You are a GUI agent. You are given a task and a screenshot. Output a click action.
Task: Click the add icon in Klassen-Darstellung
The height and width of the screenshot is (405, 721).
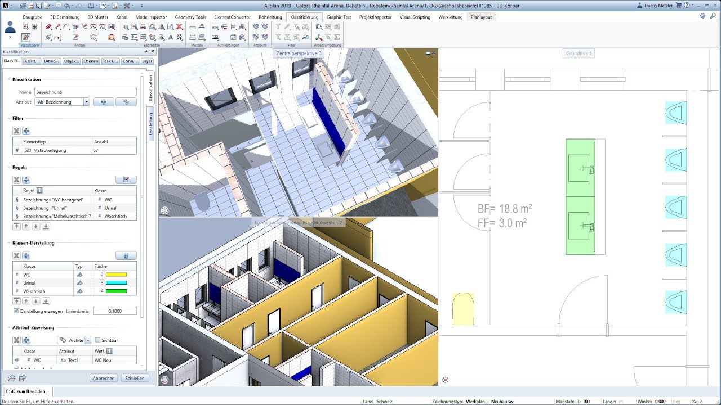26,255
